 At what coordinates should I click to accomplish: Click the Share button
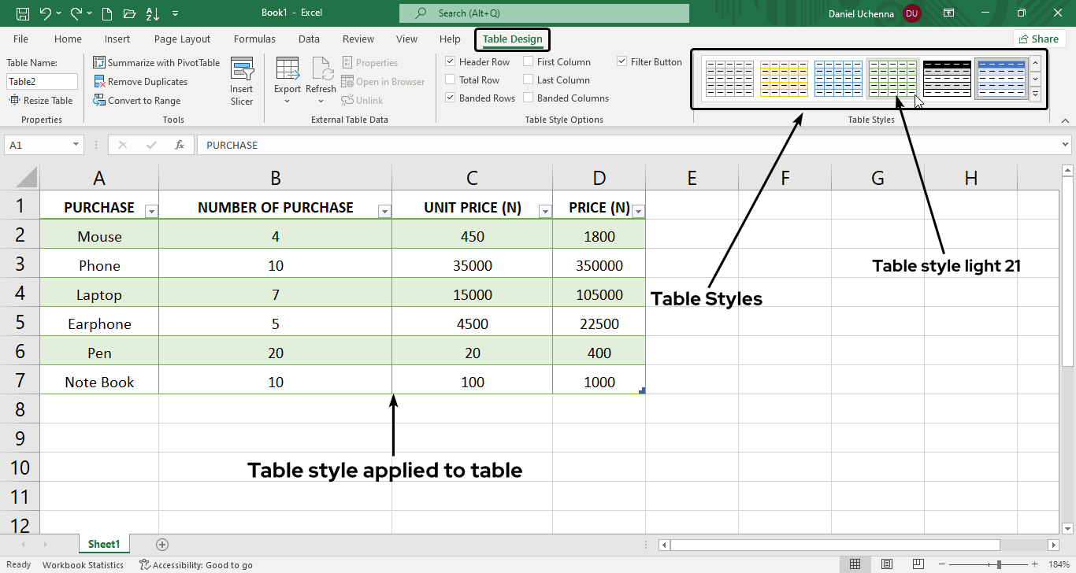(1039, 38)
